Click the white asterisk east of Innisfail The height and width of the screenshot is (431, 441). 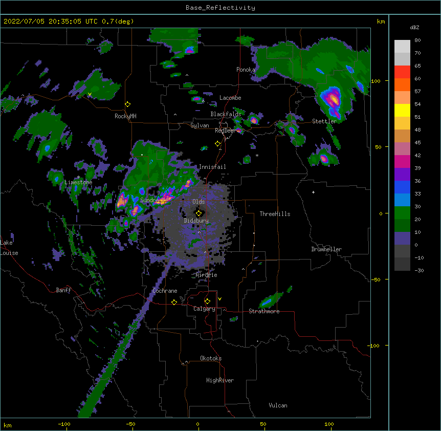click(257, 155)
